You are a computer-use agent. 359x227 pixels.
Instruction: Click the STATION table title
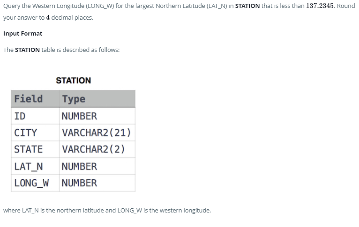pos(73,81)
